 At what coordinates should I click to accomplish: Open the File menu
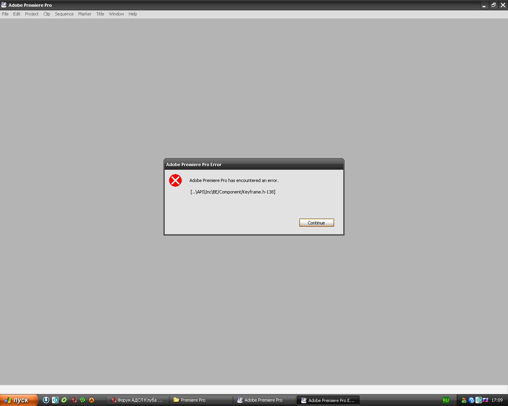[5, 14]
